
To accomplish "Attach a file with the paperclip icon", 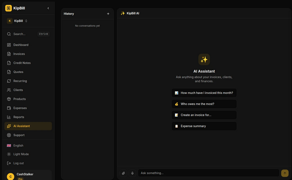I will (123, 173).
